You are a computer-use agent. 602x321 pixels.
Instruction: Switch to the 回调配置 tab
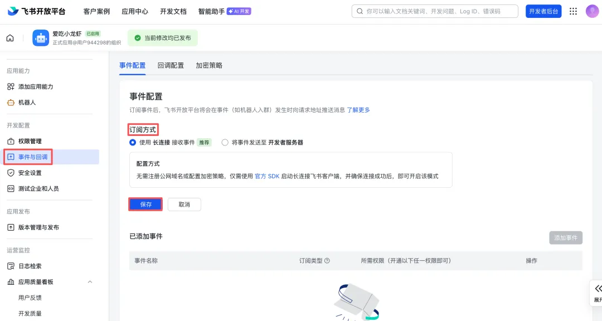(x=171, y=65)
